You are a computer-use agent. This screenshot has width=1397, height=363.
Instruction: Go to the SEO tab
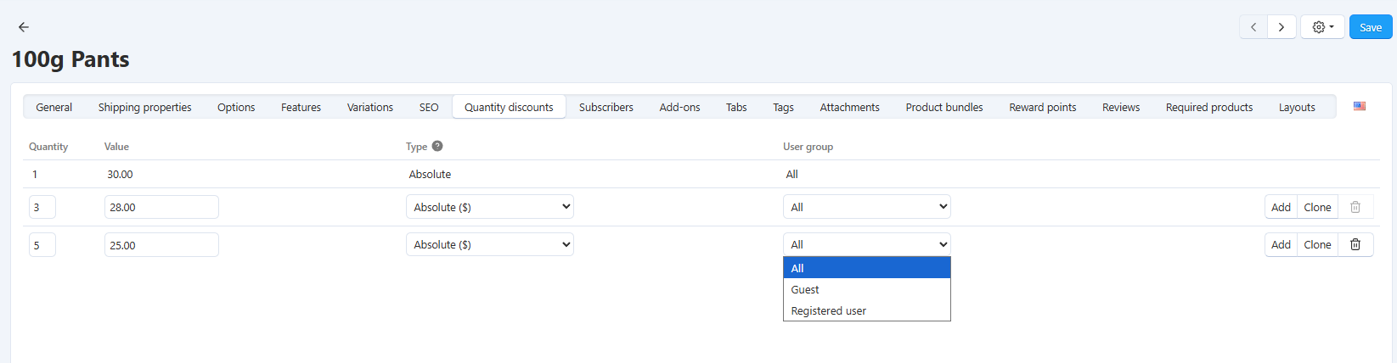(x=429, y=107)
